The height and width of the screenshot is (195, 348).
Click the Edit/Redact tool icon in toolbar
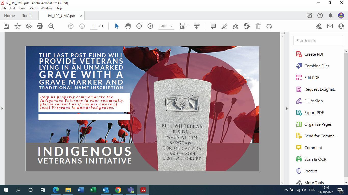pos(247,26)
